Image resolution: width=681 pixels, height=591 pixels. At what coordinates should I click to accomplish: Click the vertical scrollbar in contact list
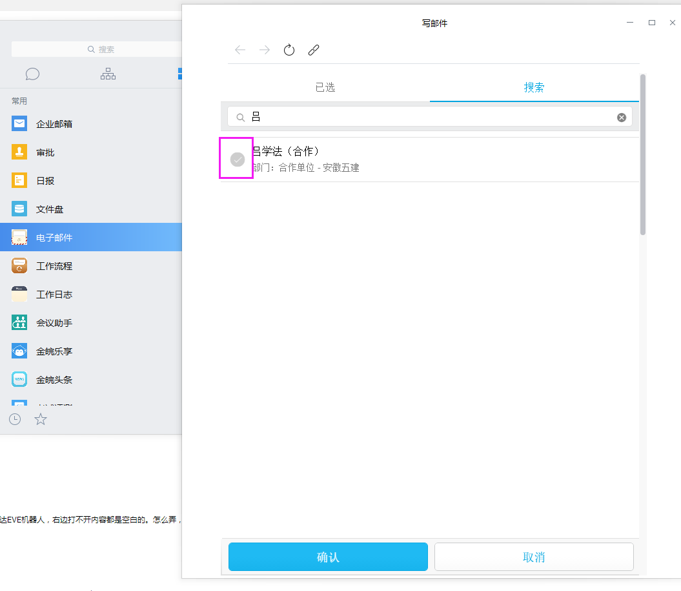click(642, 155)
